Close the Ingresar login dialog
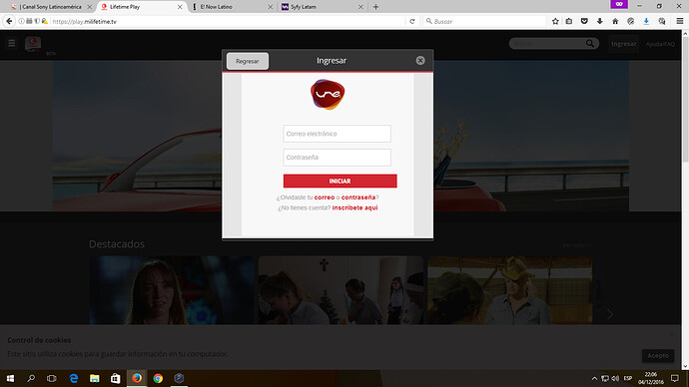This screenshot has height=387, width=689. (x=420, y=61)
